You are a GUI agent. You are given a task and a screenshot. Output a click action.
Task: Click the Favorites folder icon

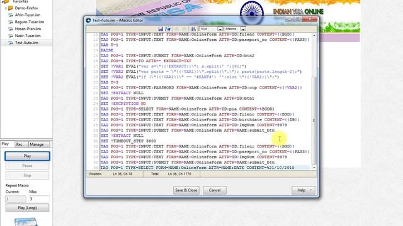(6, 1)
